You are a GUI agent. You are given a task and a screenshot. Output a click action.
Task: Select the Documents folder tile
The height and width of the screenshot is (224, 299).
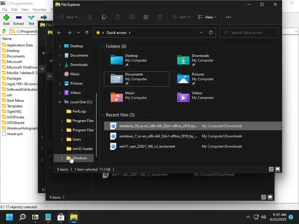point(137,79)
